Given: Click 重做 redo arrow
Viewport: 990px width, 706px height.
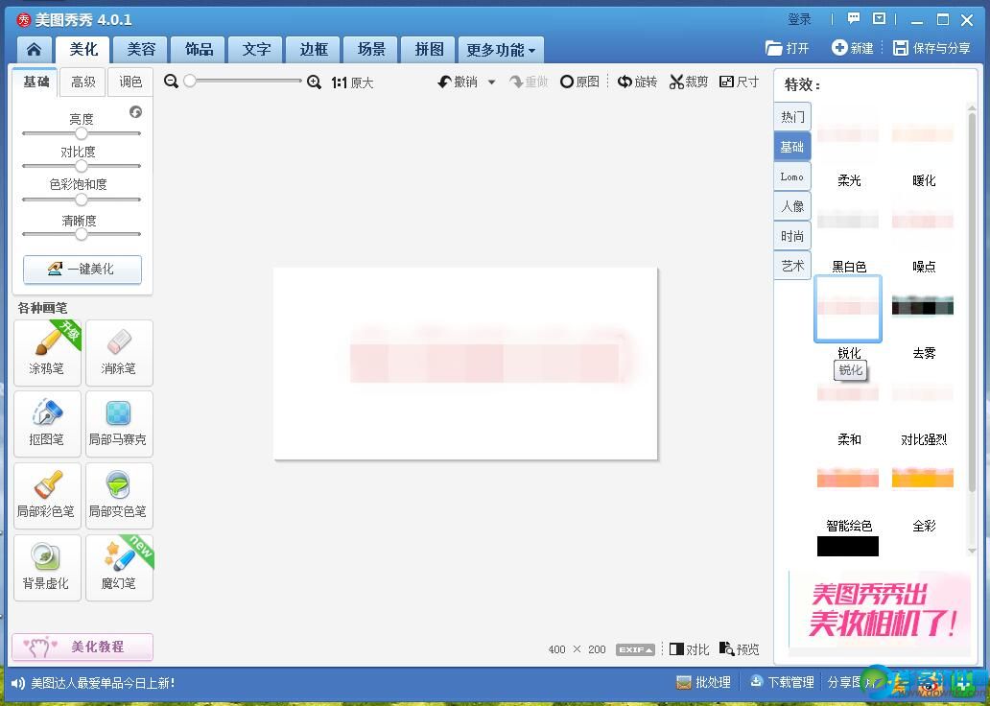Looking at the screenshot, I should coord(530,82).
